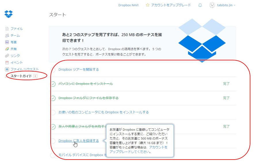The image size is (257, 163).
Task: Click 完了 beside パソコンに Dropbox をインストール
Action: 226,84
